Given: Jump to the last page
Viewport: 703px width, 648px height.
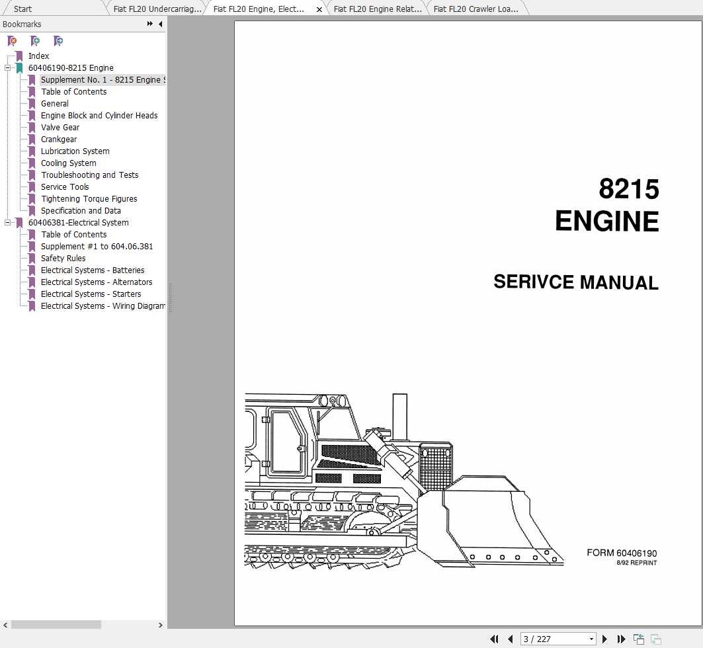Looking at the screenshot, I should [621, 639].
